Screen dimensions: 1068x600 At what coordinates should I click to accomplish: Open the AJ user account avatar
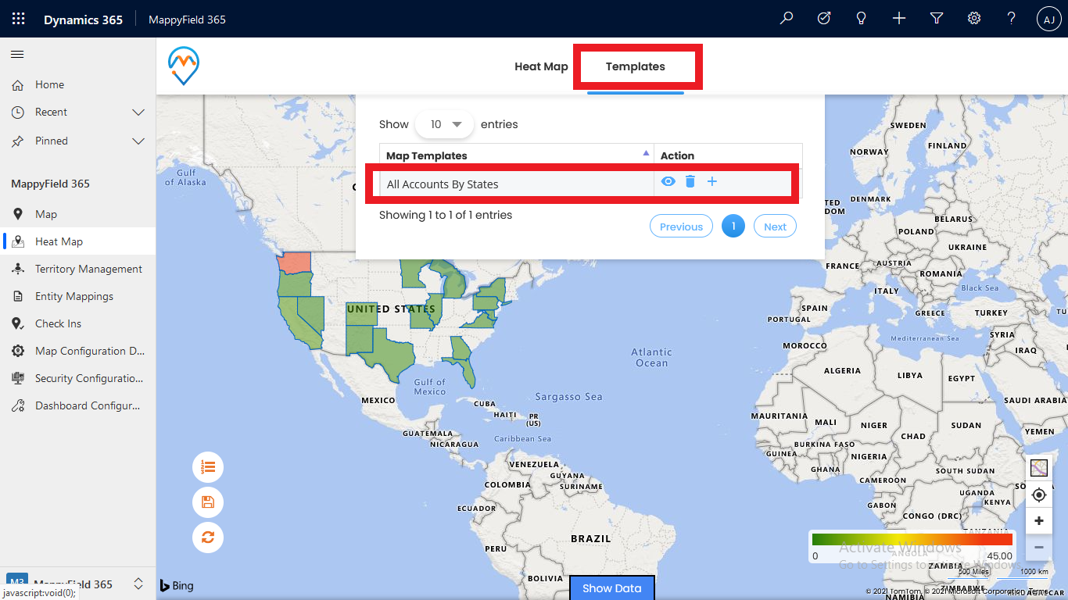click(x=1049, y=20)
